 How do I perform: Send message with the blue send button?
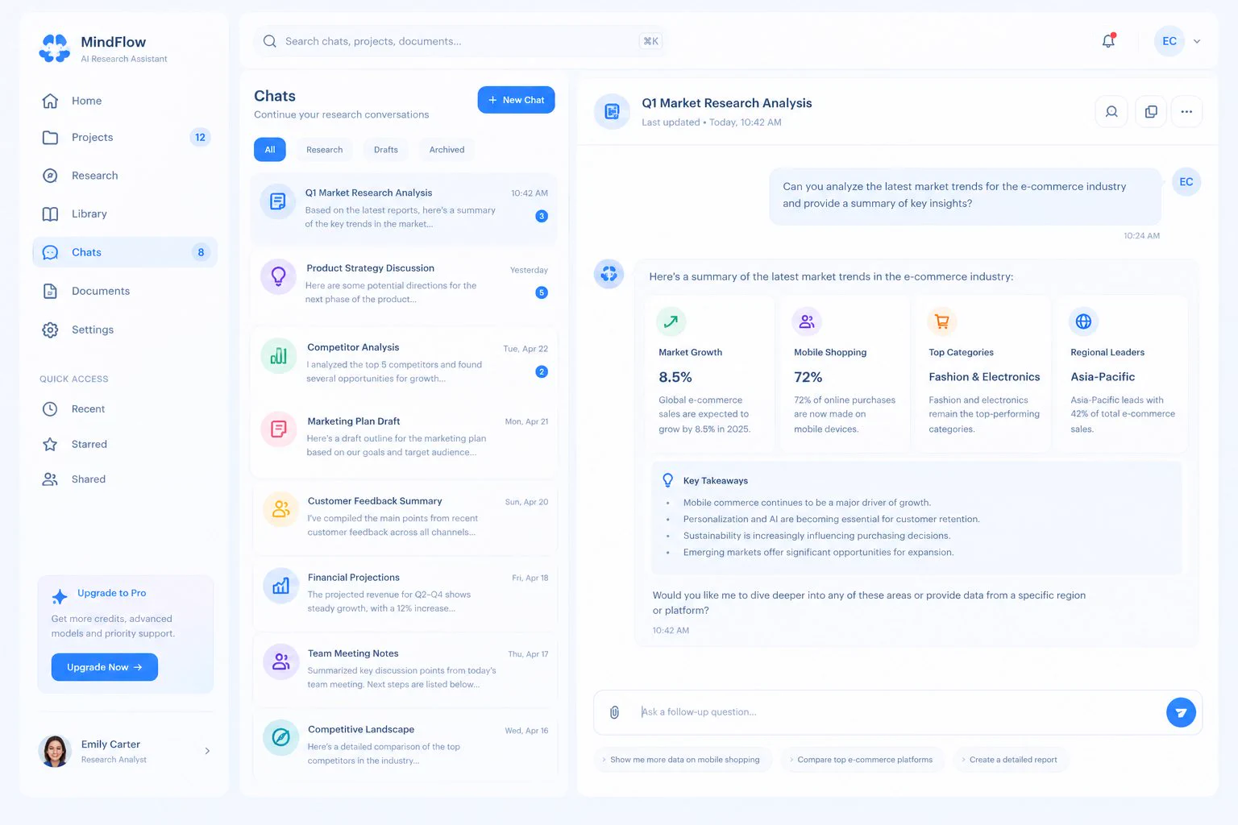tap(1181, 712)
